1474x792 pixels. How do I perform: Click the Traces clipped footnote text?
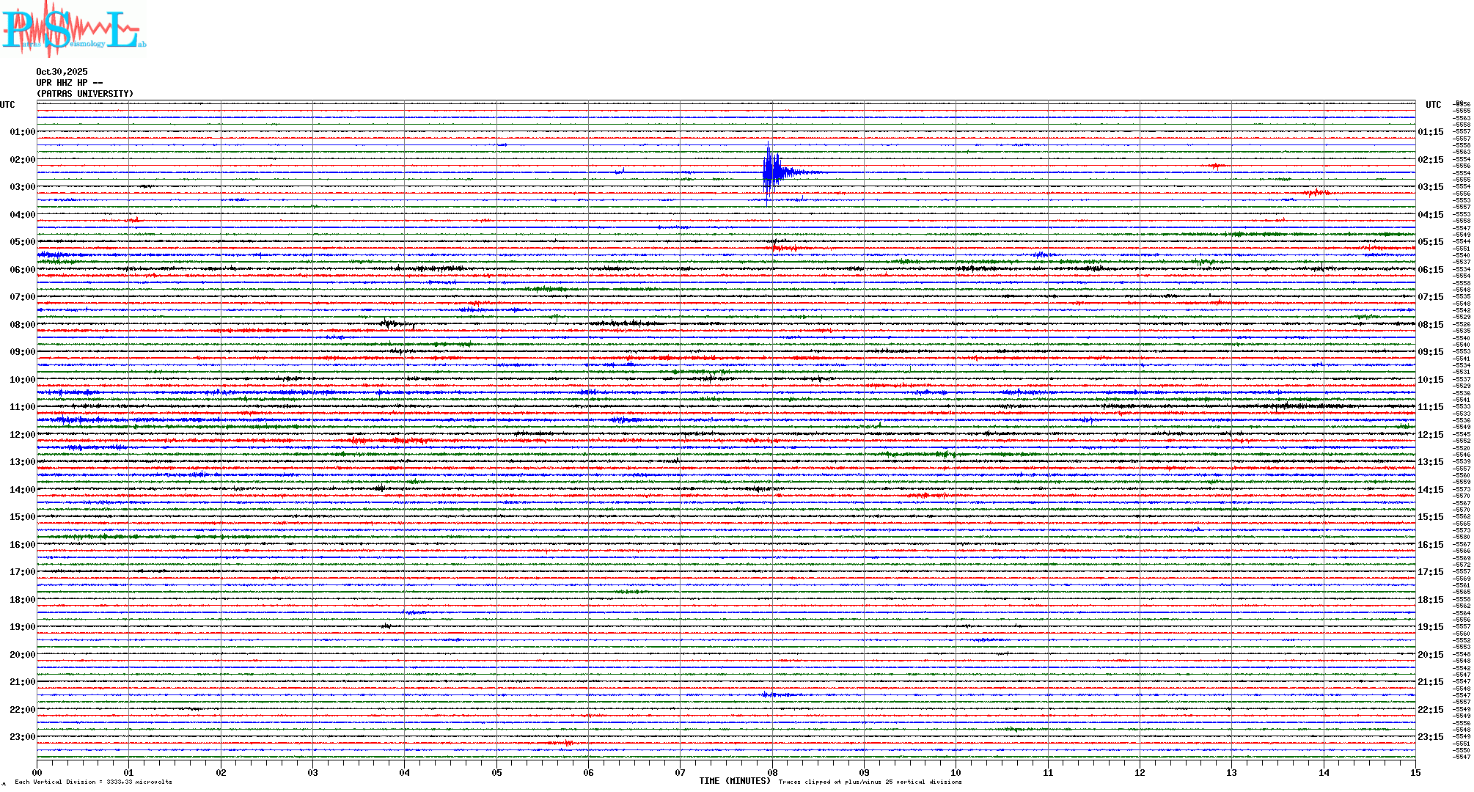pos(870,782)
